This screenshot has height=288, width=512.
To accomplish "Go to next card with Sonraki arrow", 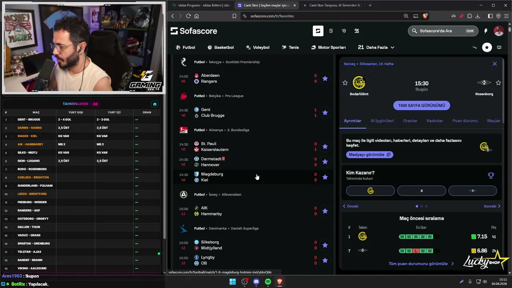I will [492, 206].
